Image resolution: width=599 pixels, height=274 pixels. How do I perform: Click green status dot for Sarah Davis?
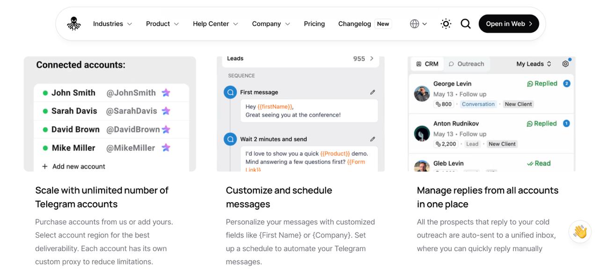point(45,111)
